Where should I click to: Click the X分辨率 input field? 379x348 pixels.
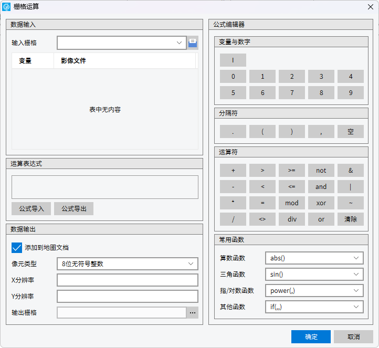(127, 280)
